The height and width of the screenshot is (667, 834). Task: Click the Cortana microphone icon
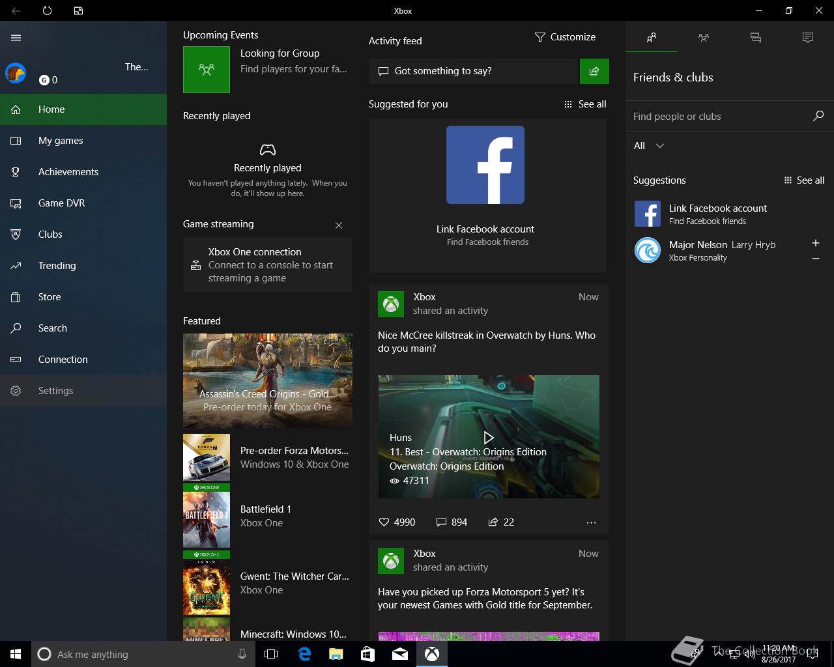coord(242,654)
